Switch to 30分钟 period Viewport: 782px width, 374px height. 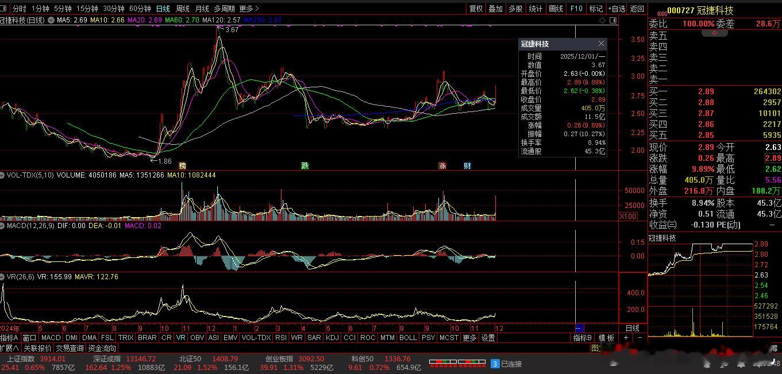[x=114, y=9]
